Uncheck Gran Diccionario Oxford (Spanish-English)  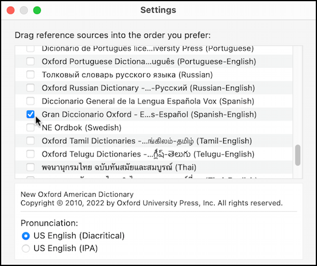coord(30,114)
